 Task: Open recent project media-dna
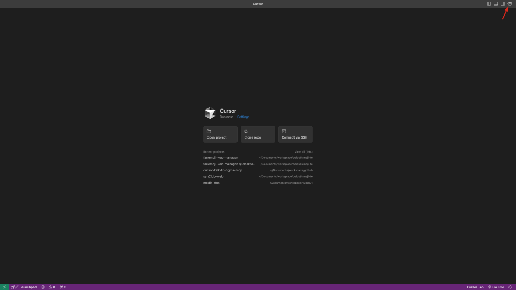257,183
